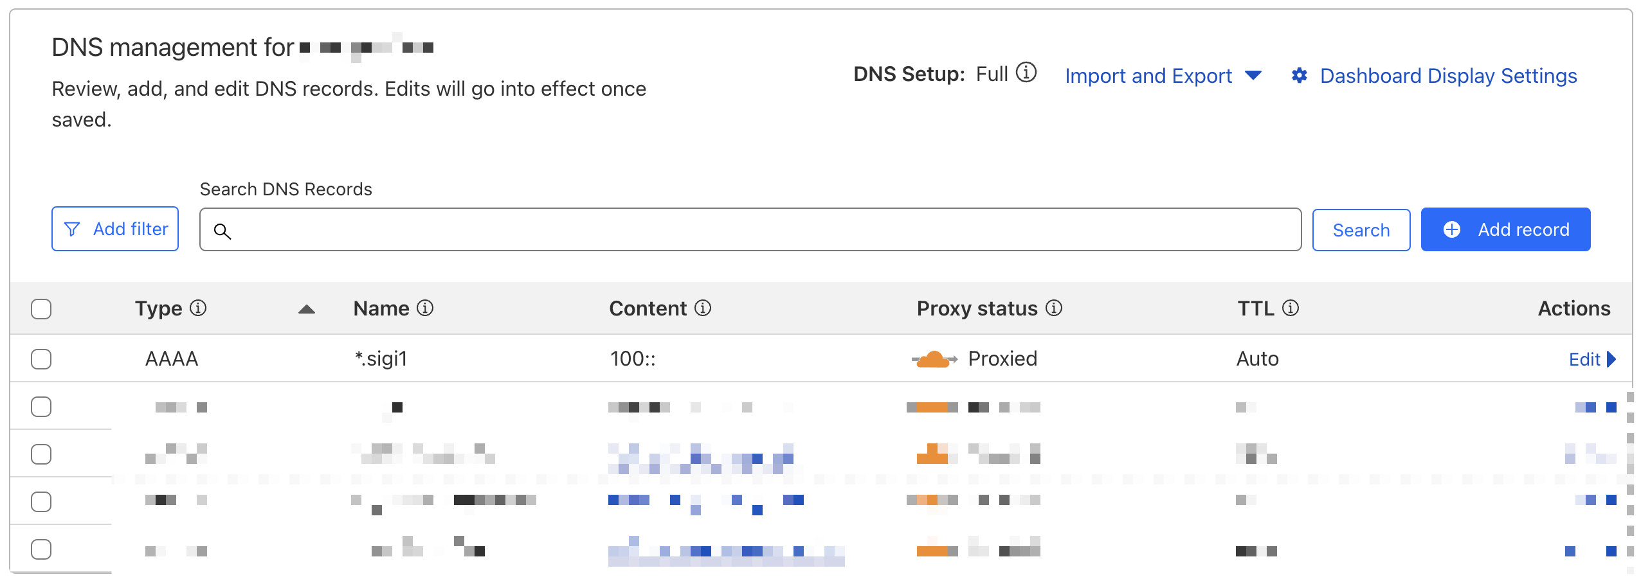Click the orange cloud Proxied icon
This screenshot has height=577, width=1650.
click(934, 359)
